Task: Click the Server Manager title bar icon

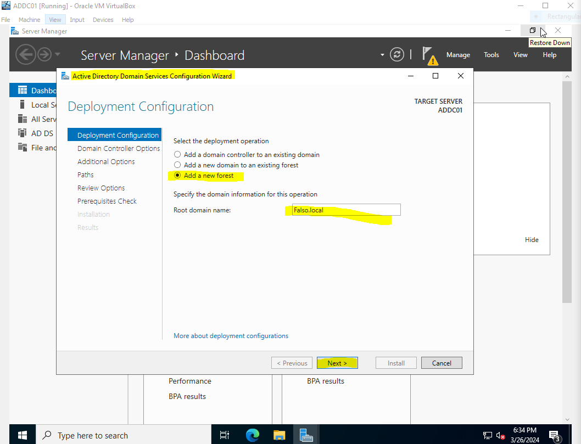Action: tap(15, 31)
